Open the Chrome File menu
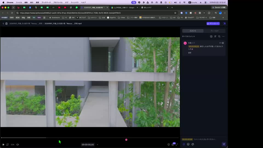The image size is (263, 148). (x=19, y=2)
